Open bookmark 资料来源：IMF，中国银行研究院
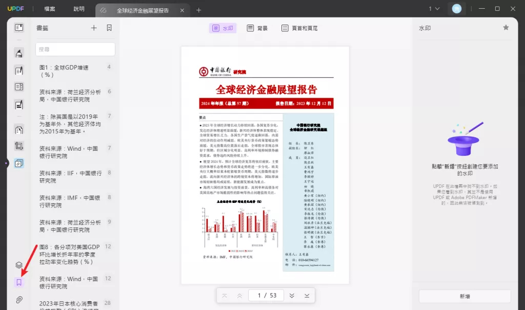 pyautogui.click(x=75, y=201)
